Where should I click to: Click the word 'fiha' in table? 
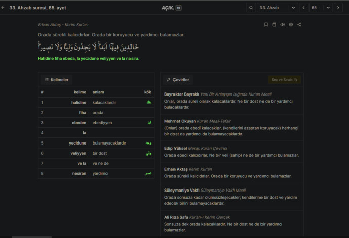(x=83, y=113)
